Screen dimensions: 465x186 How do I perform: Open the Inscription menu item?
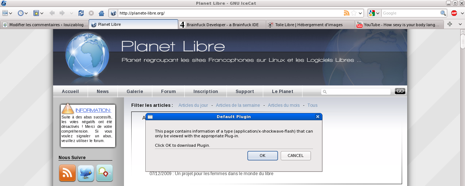pyautogui.click(x=206, y=92)
